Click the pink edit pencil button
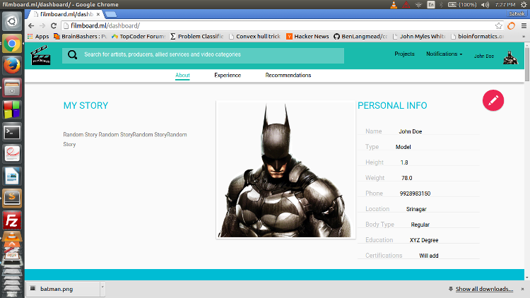The image size is (530, 298). (x=493, y=100)
